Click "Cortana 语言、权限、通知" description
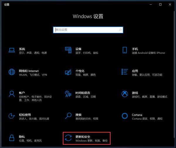Viewport: 176px width, 148px height. click(147, 119)
